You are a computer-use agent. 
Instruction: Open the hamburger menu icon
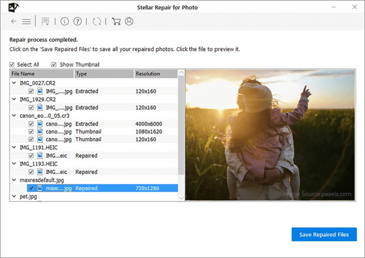point(26,22)
